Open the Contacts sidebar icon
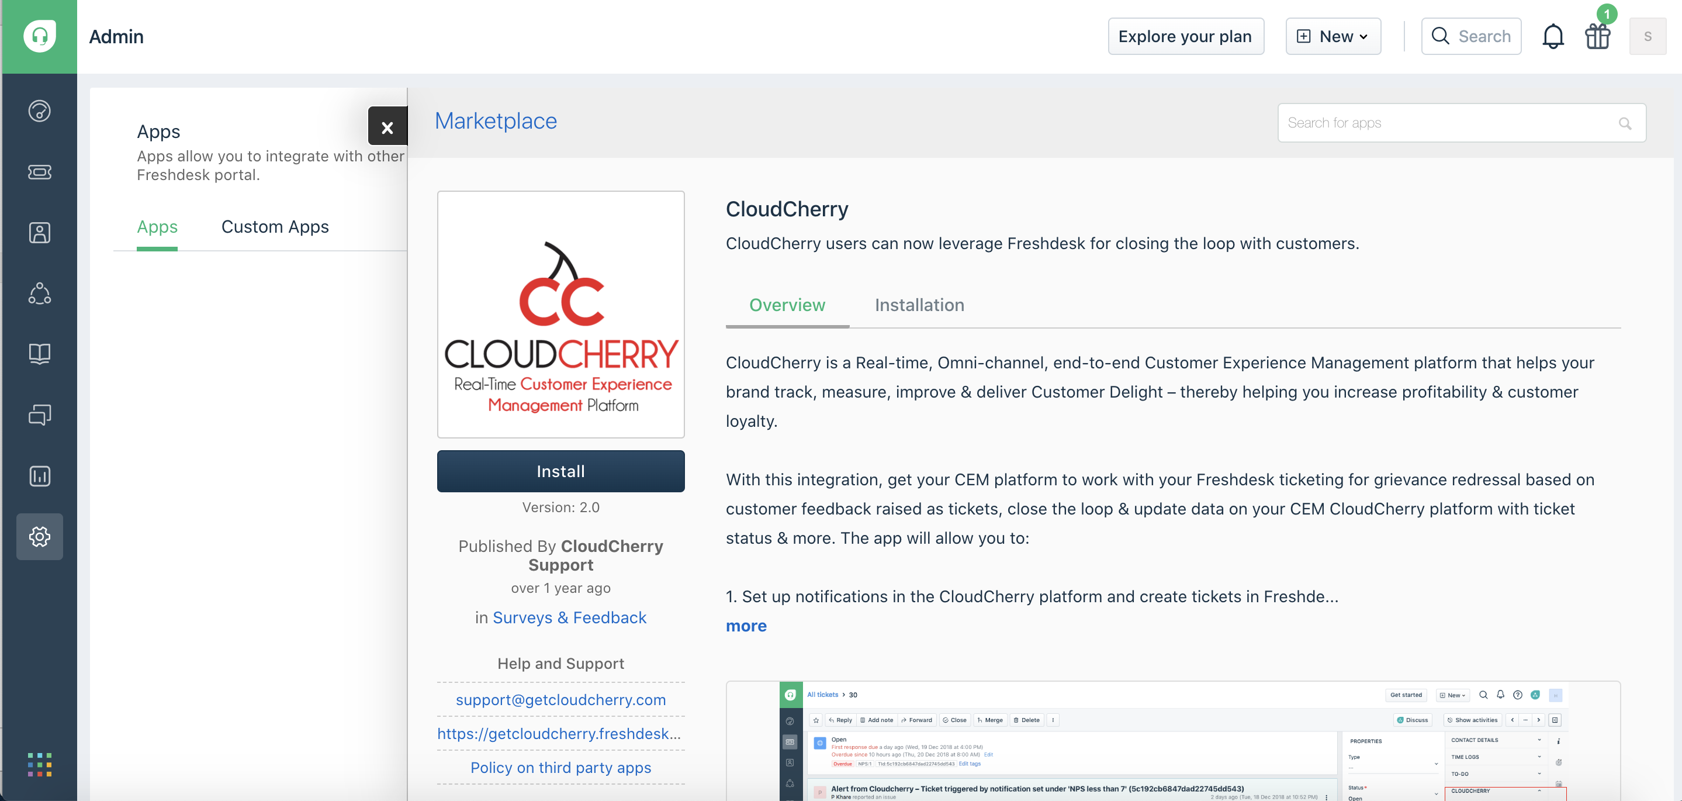The width and height of the screenshot is (1682, 801). click(39, 233)
